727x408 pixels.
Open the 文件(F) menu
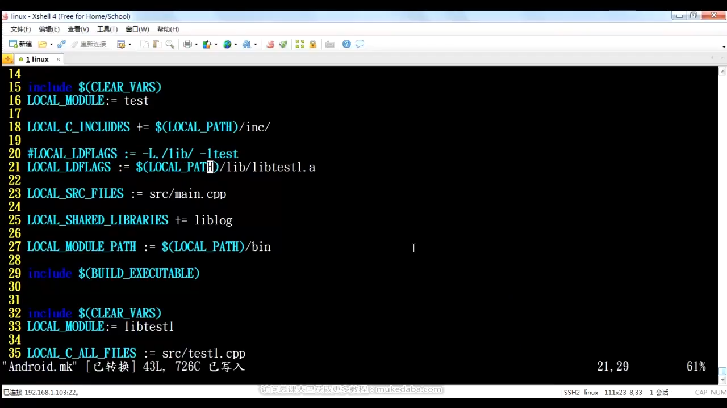20,29
